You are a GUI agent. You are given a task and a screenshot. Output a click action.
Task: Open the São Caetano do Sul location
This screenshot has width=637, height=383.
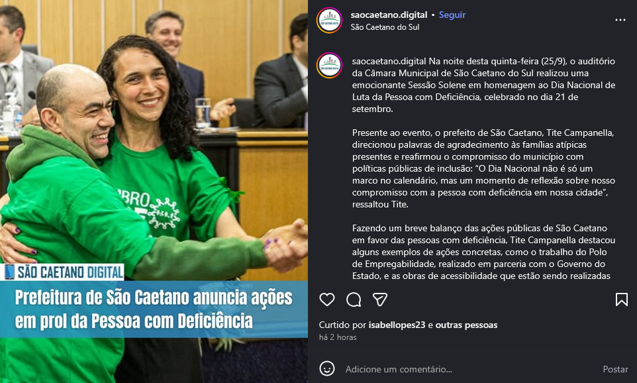pos(385,27)
